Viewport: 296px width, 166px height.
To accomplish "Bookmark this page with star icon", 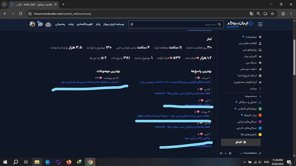I will (272, 14).
